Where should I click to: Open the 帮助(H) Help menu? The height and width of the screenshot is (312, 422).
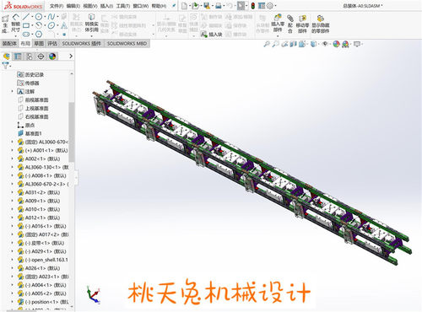point(159,6)
